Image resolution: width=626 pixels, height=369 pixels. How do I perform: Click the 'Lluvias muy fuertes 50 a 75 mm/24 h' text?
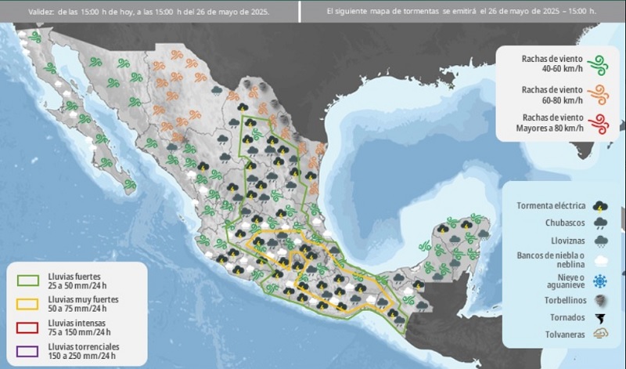tap(83, 304)
